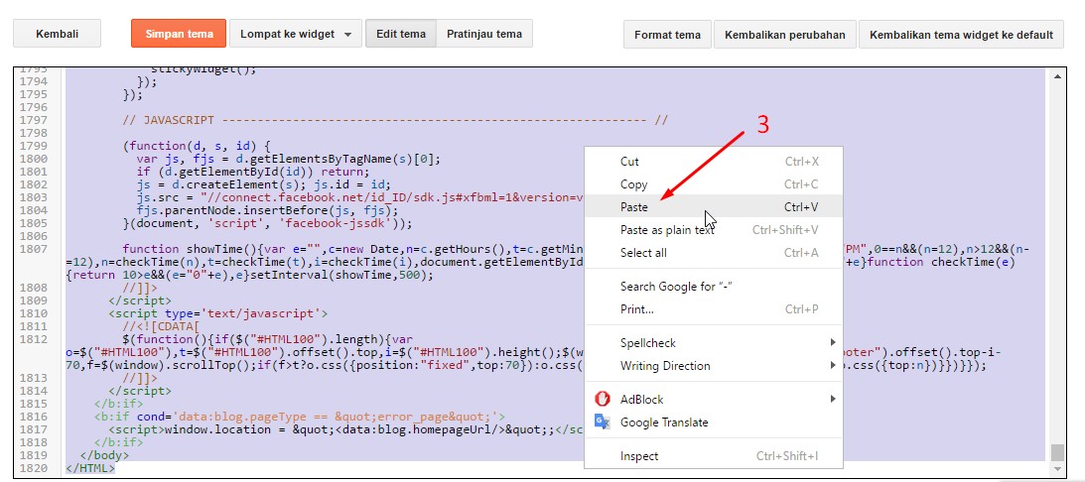Click the "</body>" closing tag
Viewport: 1085px width, 482px height.
(x=104, y=456)
